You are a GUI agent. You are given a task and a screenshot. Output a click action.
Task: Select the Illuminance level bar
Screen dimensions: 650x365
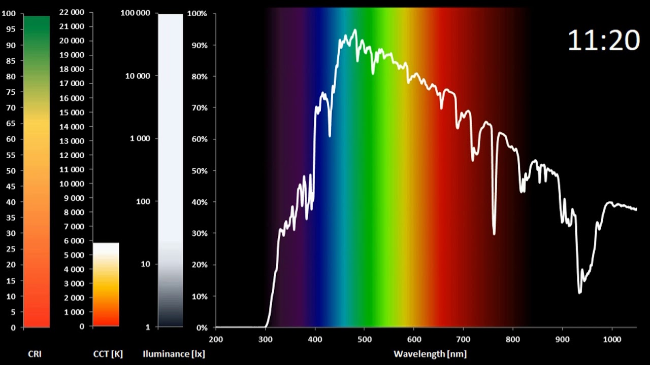click(x=170, y=170)
